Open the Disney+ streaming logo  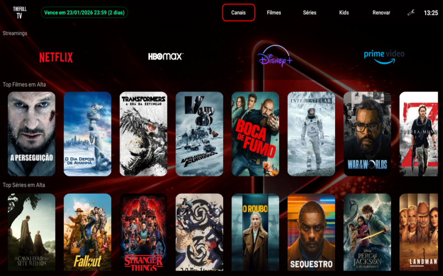pos(275,56)
